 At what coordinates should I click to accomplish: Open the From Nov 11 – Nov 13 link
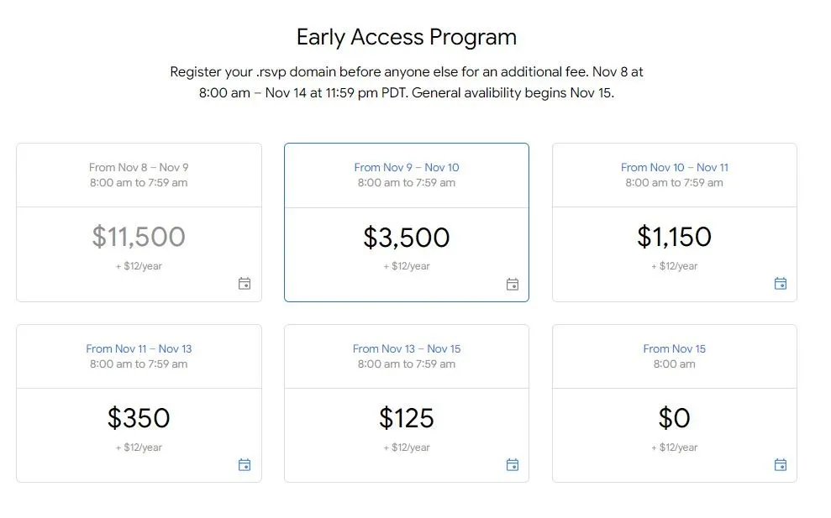coord(139,348)
